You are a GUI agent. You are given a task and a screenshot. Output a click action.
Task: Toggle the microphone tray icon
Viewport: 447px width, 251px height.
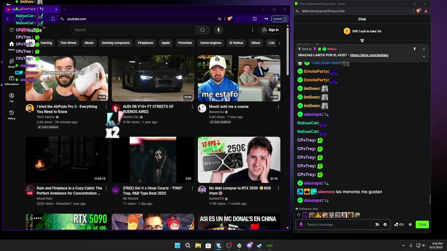(411, 245)
